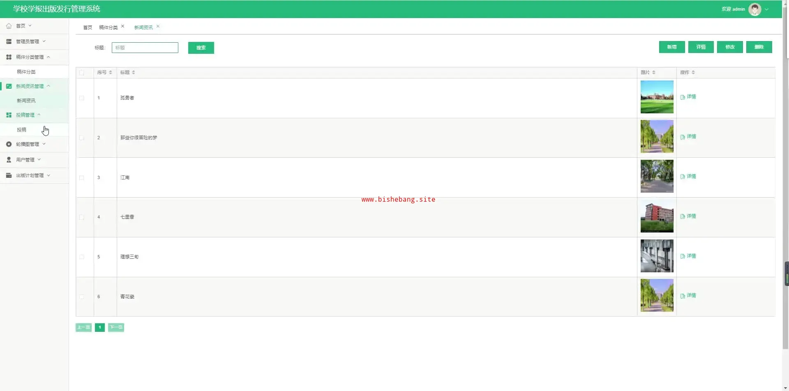The height and width of the screenshot is (391, 789).
Task: Close the 稿件分类 tab with its X
Action: tap(122, 26)
